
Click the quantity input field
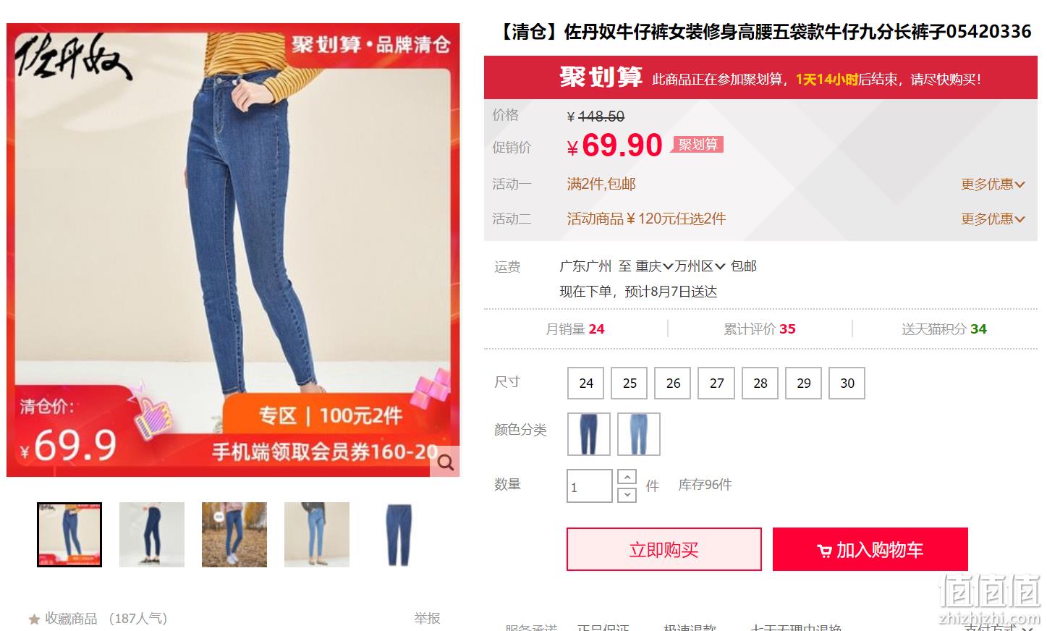[x=590, y=486]
